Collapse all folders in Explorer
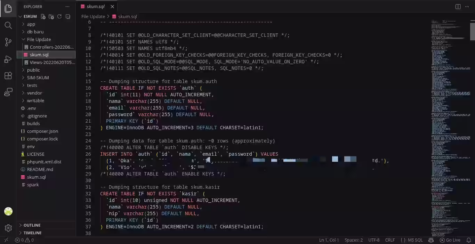Viewport: 475px width, 244px height. (68, 16)
